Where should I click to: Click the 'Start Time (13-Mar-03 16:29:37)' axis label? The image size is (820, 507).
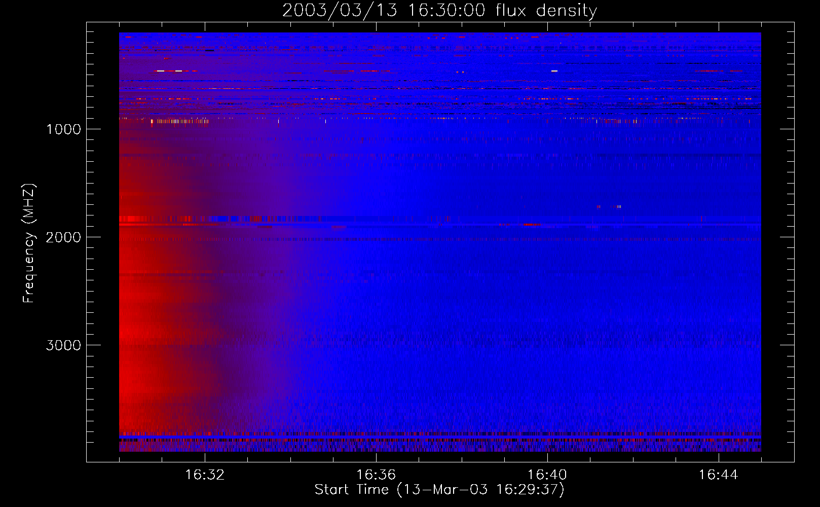(439, 490)
